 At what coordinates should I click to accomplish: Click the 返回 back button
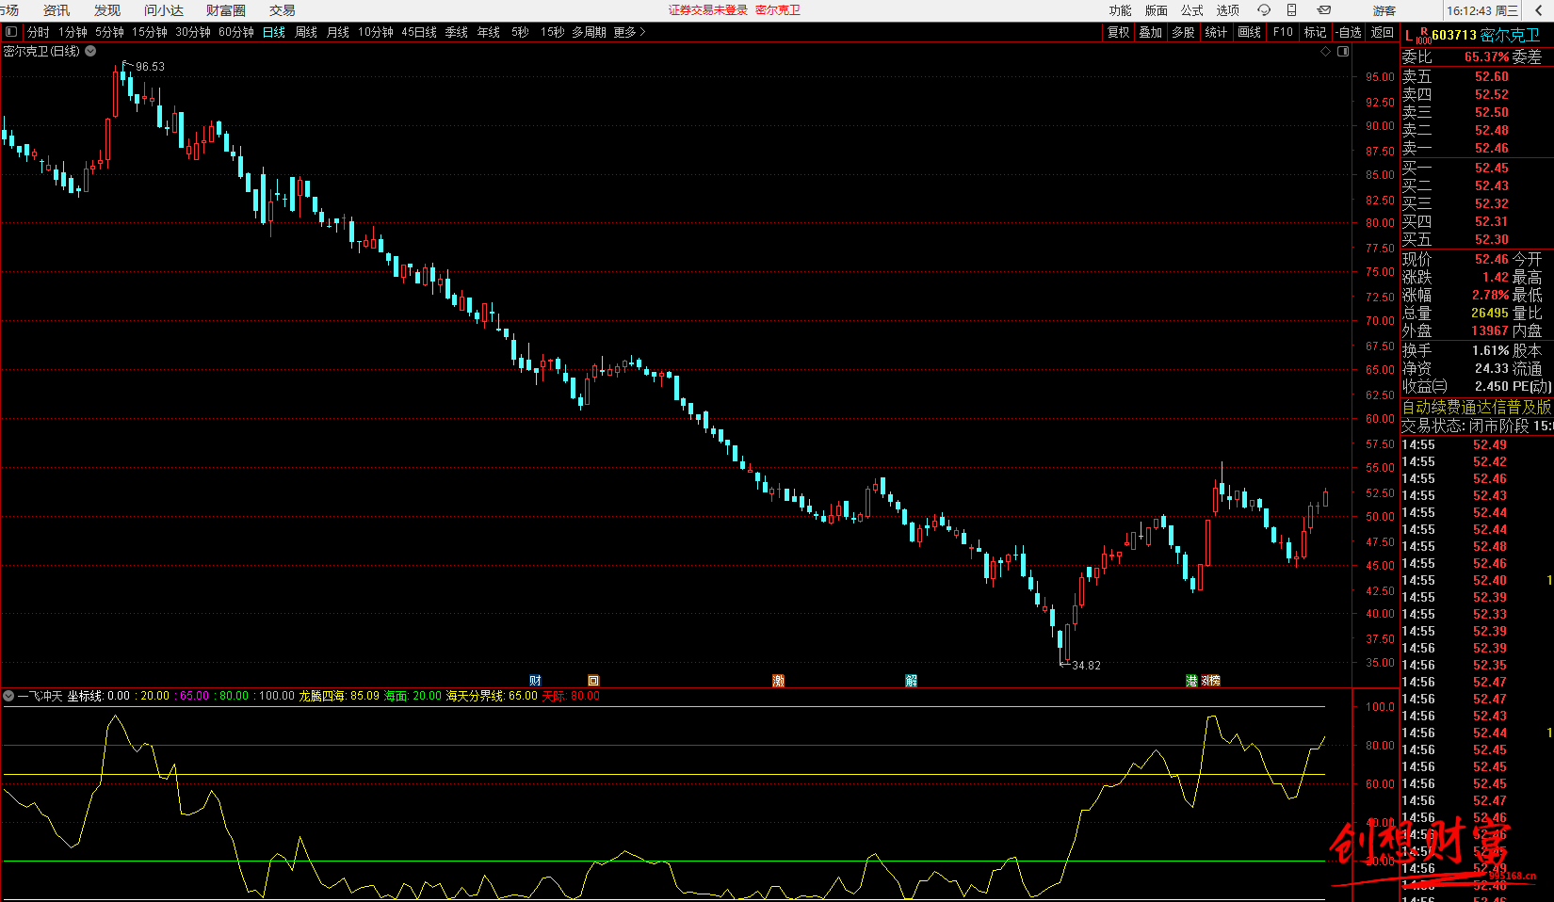(x=1383, y=32)
